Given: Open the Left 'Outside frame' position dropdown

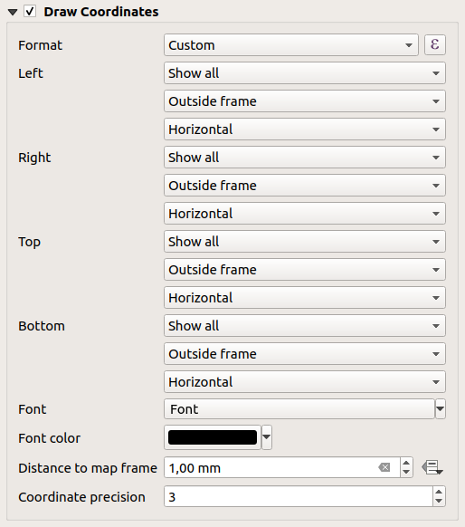Looking at the screenshot, I should click(x=305, y=101).
